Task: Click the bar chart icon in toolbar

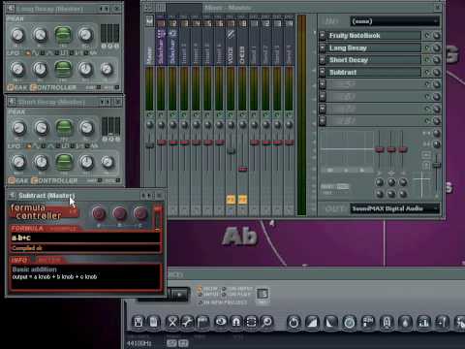Action: pyautogui.click(x=424, y=322)
